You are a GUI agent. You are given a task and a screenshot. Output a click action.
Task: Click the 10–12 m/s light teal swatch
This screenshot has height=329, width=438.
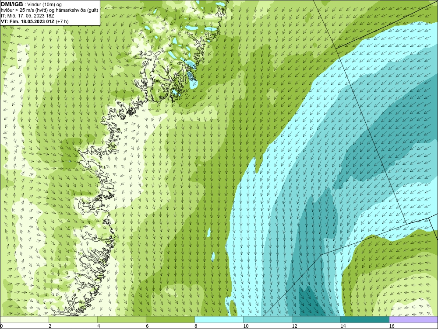268,319
